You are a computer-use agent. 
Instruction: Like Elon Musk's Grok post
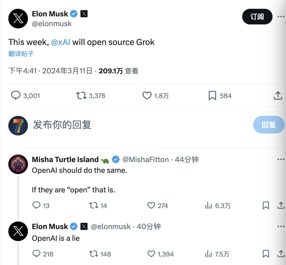click(147, 95)
